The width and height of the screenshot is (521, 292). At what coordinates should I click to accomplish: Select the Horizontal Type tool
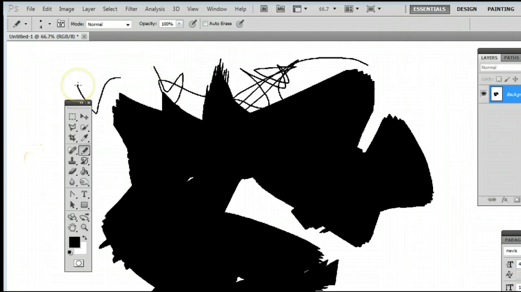pyautogui.click(x=84, y=194)
